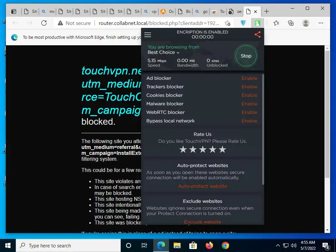Image resolution: width=336 pixels, height=252 pixels.
Task: Click the page vertical scrollbar thumb
Action: (327, 115)
